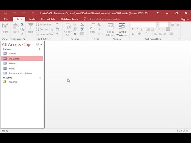Viewport: 191px width, 143px height.
Task: Click Remove Sort
Action: [x=45, y=34]
